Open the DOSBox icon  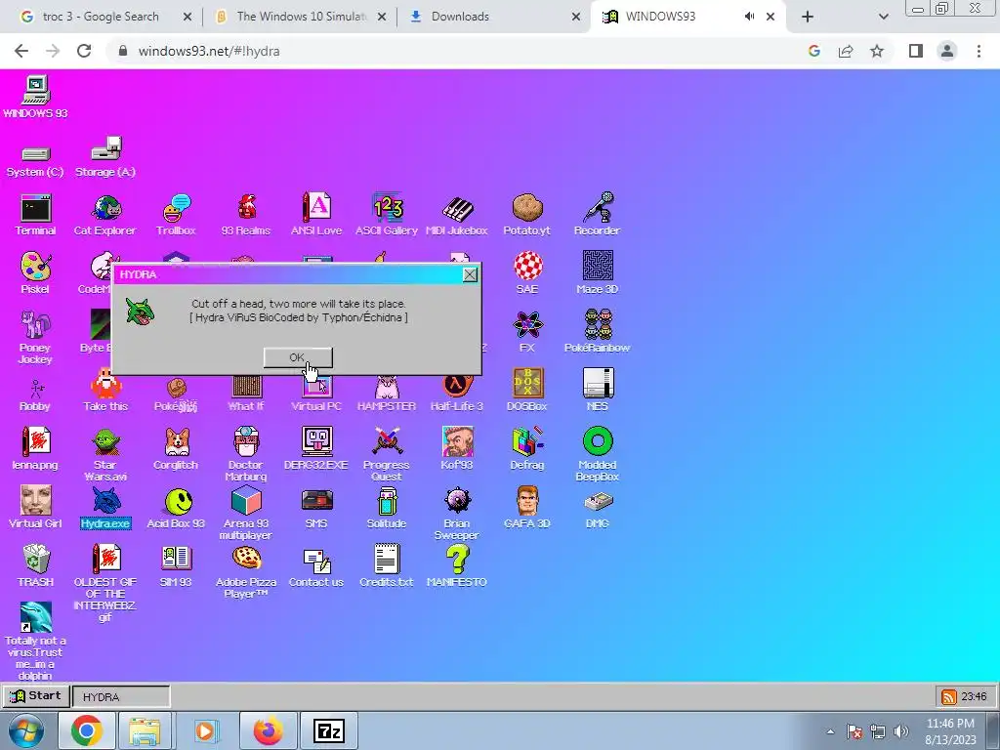(527, 391)
